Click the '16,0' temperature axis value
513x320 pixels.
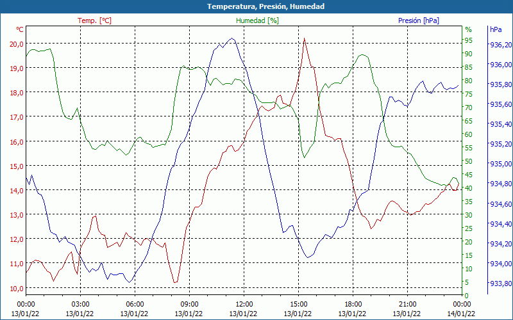click(17, 142)
